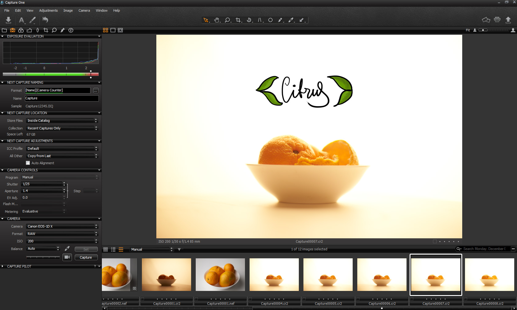Open the Lens correction tool tab

click(38, 30)
